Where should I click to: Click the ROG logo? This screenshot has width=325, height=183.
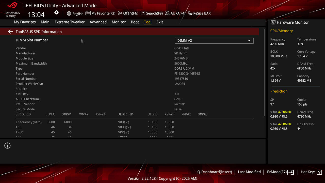pyautogui.click(x=12, y=5)
